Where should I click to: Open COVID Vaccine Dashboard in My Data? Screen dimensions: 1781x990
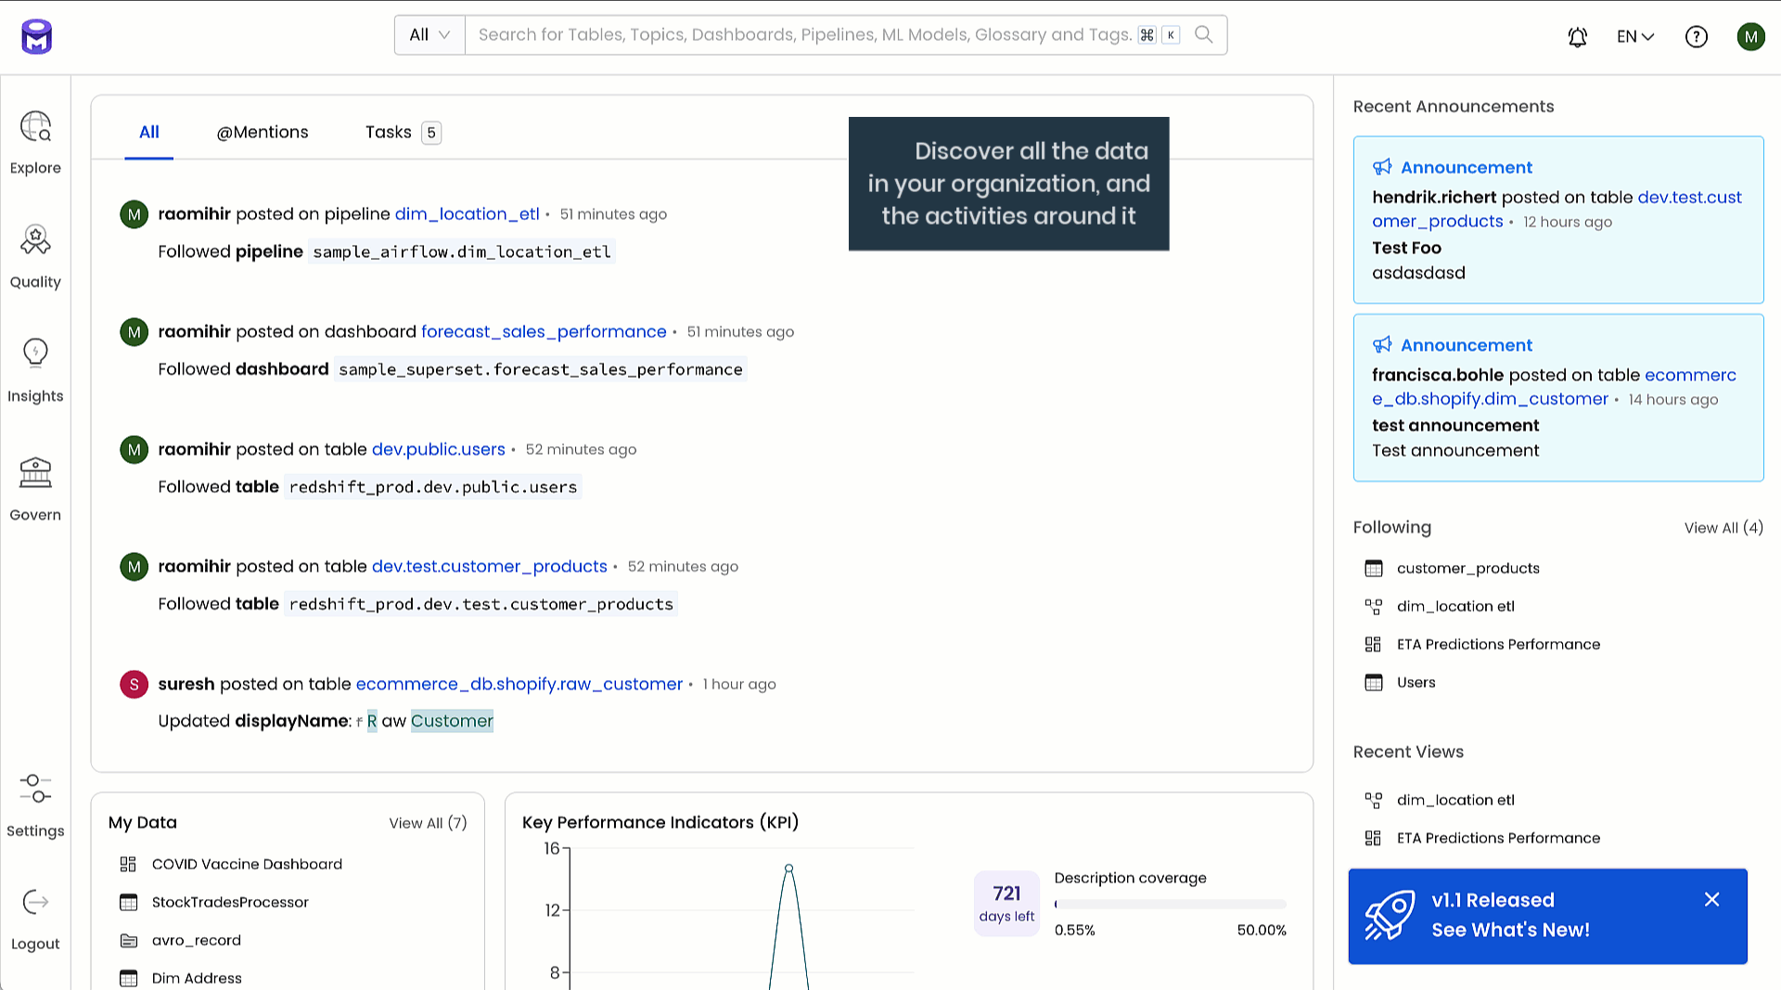point(247,864)
